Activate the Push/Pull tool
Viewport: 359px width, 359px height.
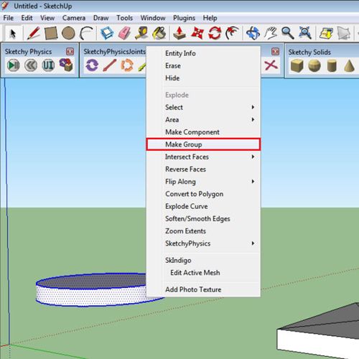point(179,33)
